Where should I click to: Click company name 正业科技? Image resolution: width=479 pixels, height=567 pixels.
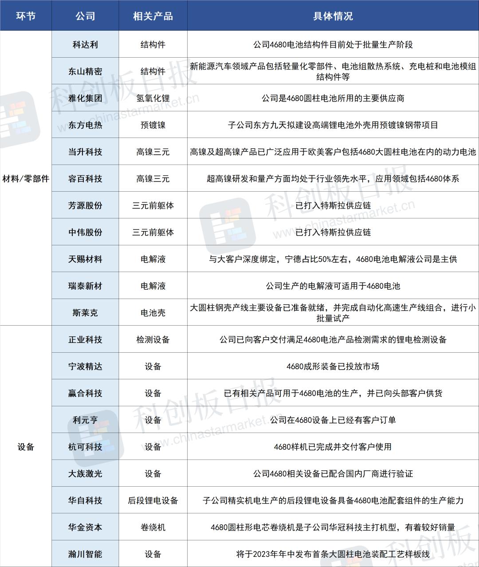point(85,339)
